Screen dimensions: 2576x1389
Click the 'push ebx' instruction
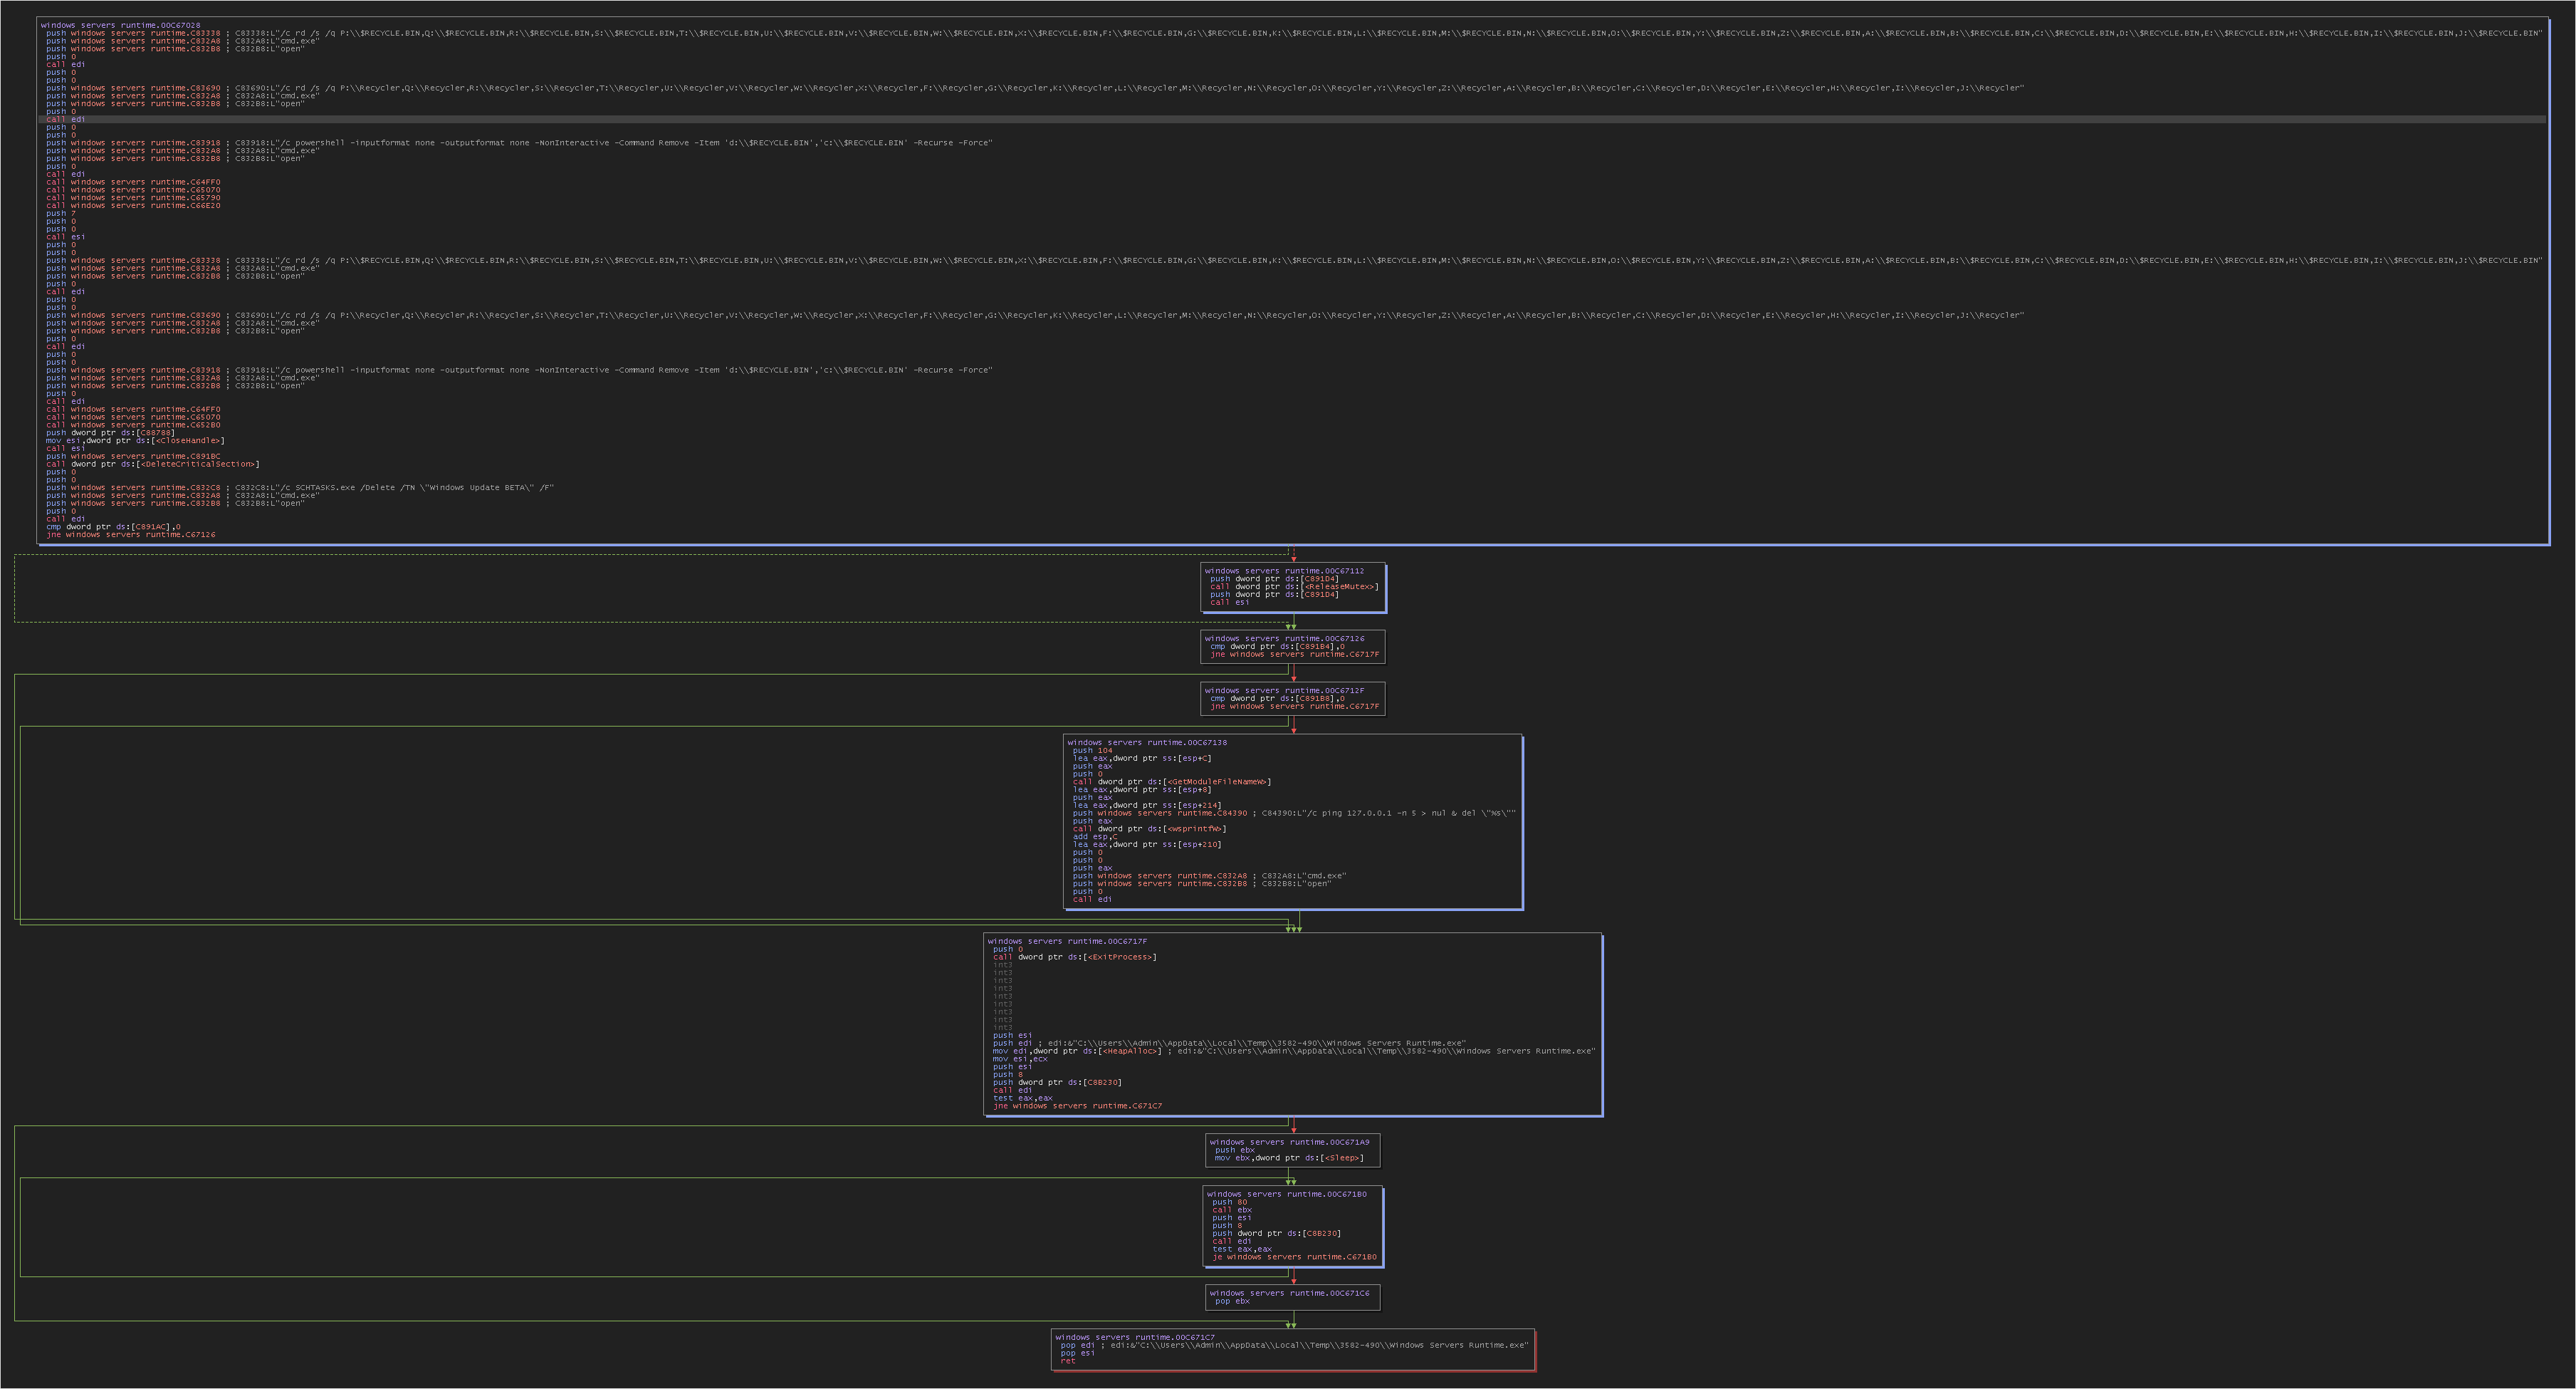(1234, 1150)
